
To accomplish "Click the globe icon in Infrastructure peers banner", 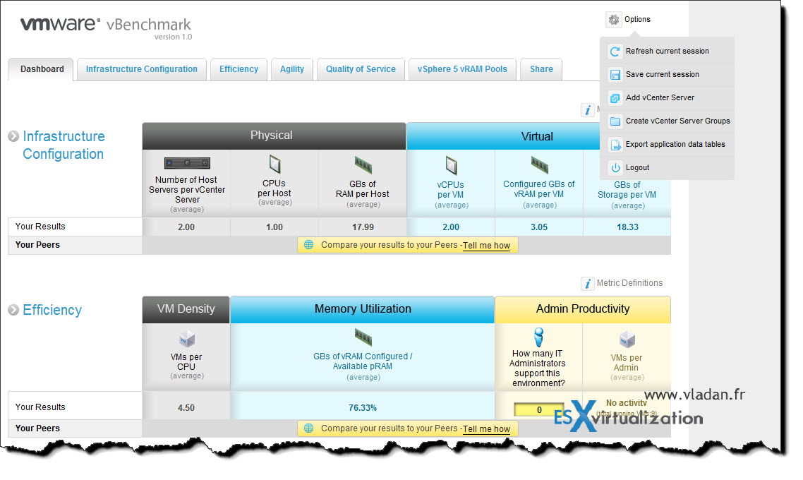I will click(309, 245).
